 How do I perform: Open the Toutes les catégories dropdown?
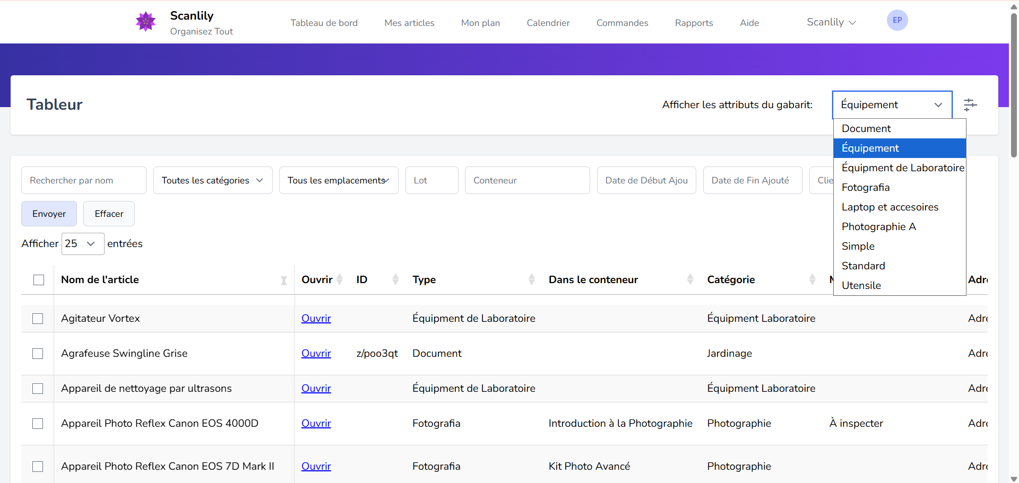[x=213, y=180]
